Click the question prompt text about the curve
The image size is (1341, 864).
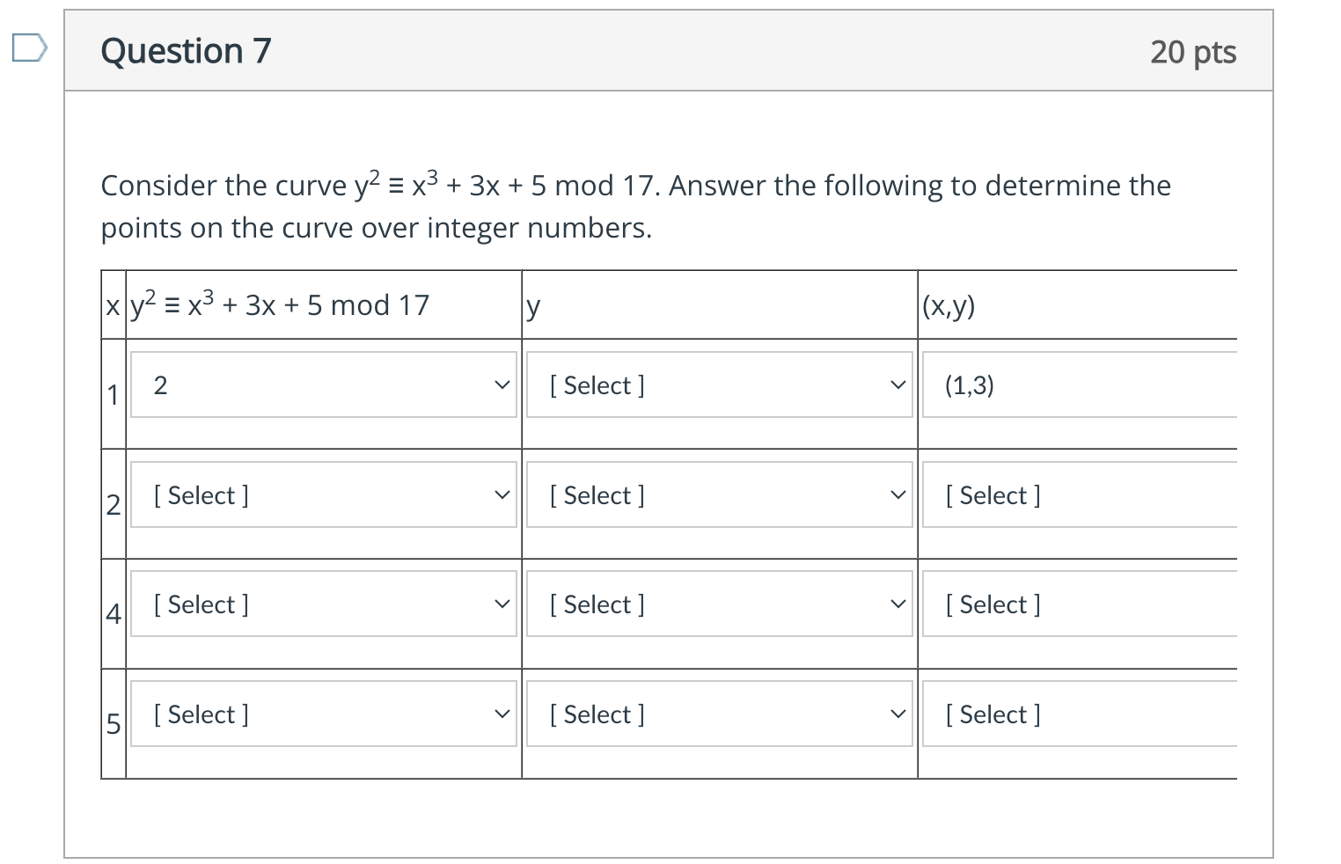tap(635, 206)
